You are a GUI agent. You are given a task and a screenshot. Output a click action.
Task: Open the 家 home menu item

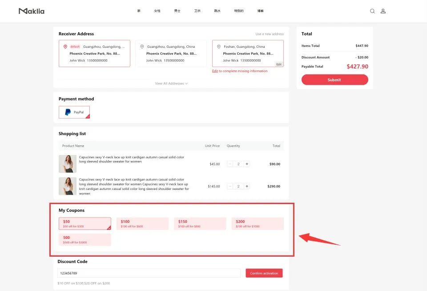click(x=139, y=11)
